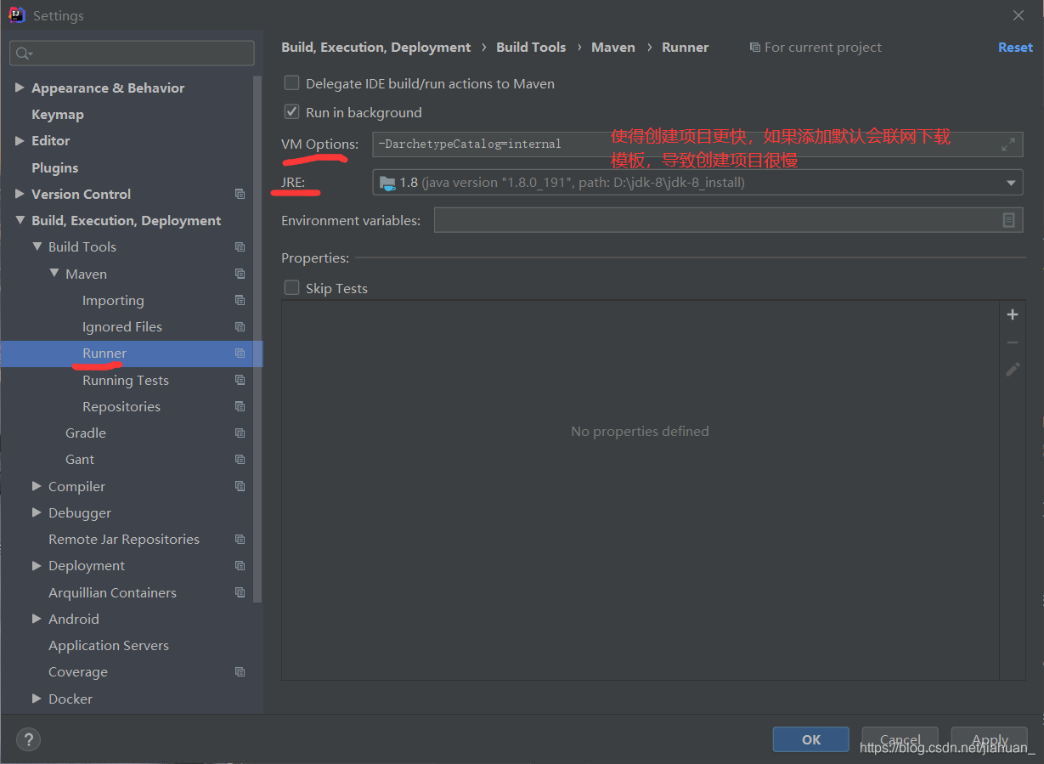Click project-level icon beside Running Tests
Viewport: 1044px width, 764px height.
[x=240, y=380]
